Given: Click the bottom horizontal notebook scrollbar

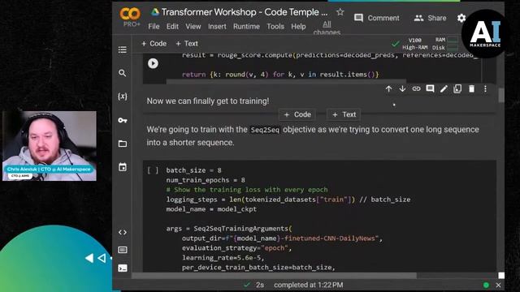Looking at the screenshot, I should [x=274, y=276].
